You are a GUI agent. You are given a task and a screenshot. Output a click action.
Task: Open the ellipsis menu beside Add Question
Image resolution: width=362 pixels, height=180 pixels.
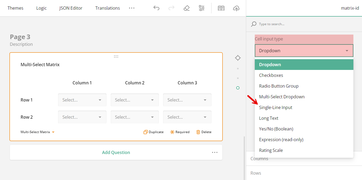(214, 152)
